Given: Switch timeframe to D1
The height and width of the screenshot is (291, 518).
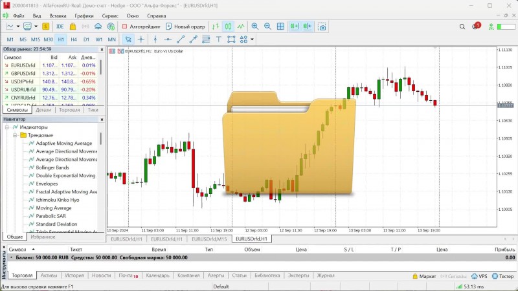Looking at the screenshot, I should [x=86, y=39].
